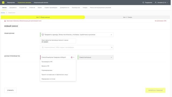Click the production order identifier input field
The width and height of the screenshot is (172, 97).
(x=58, y=41)
